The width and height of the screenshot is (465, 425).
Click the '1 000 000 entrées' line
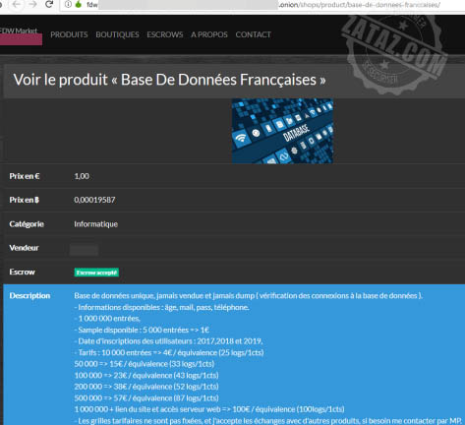click(107, 319)
